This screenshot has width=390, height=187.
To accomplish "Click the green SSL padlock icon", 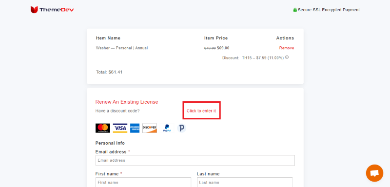I will pyautogui.click(x=295, y=10).
